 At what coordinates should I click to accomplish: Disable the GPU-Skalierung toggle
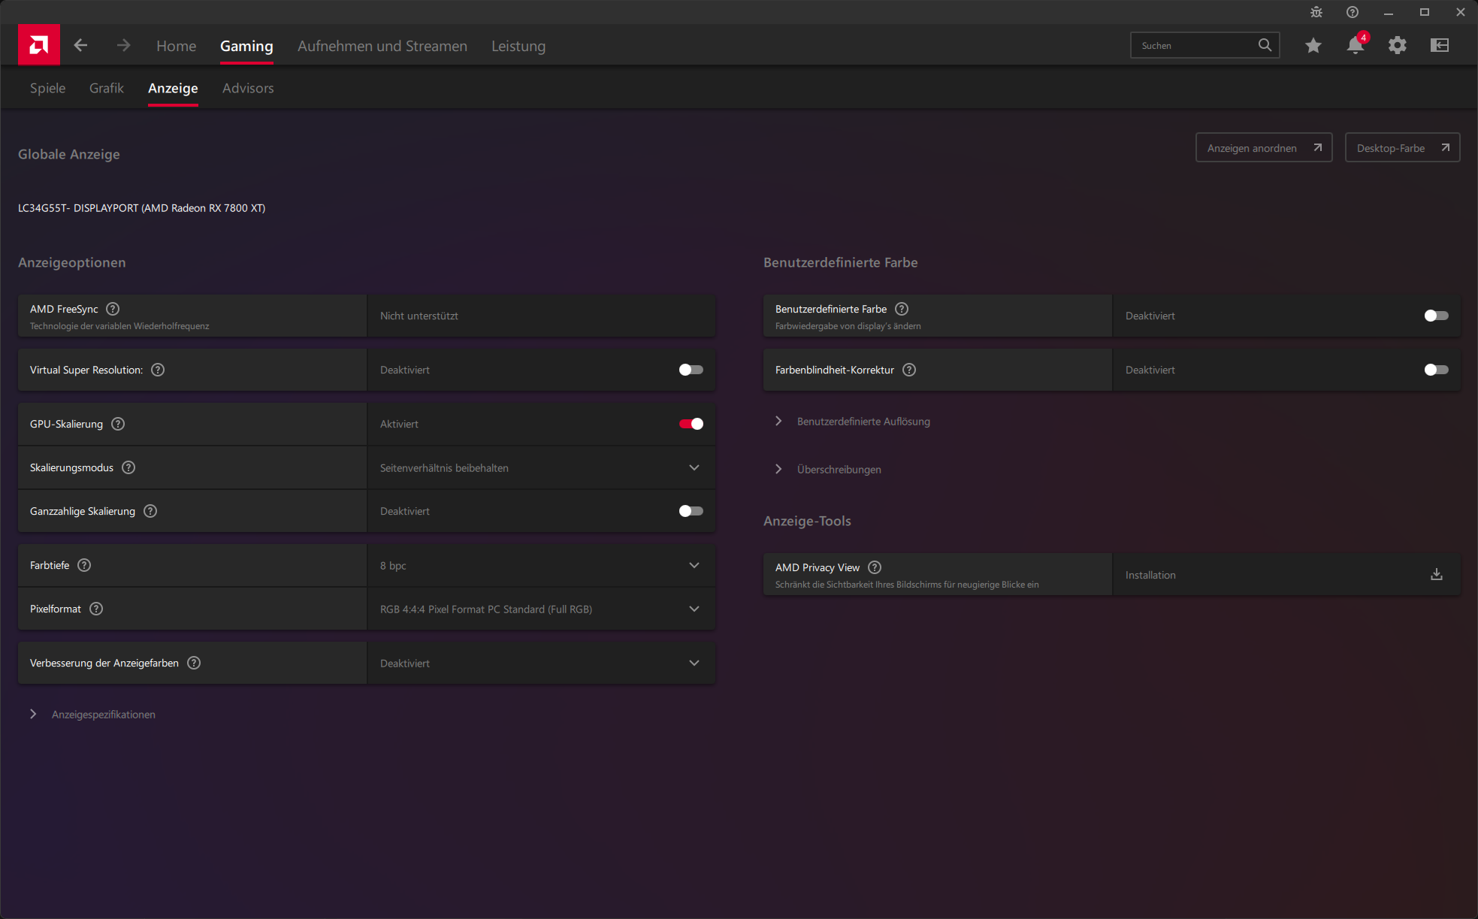(691, 424)
